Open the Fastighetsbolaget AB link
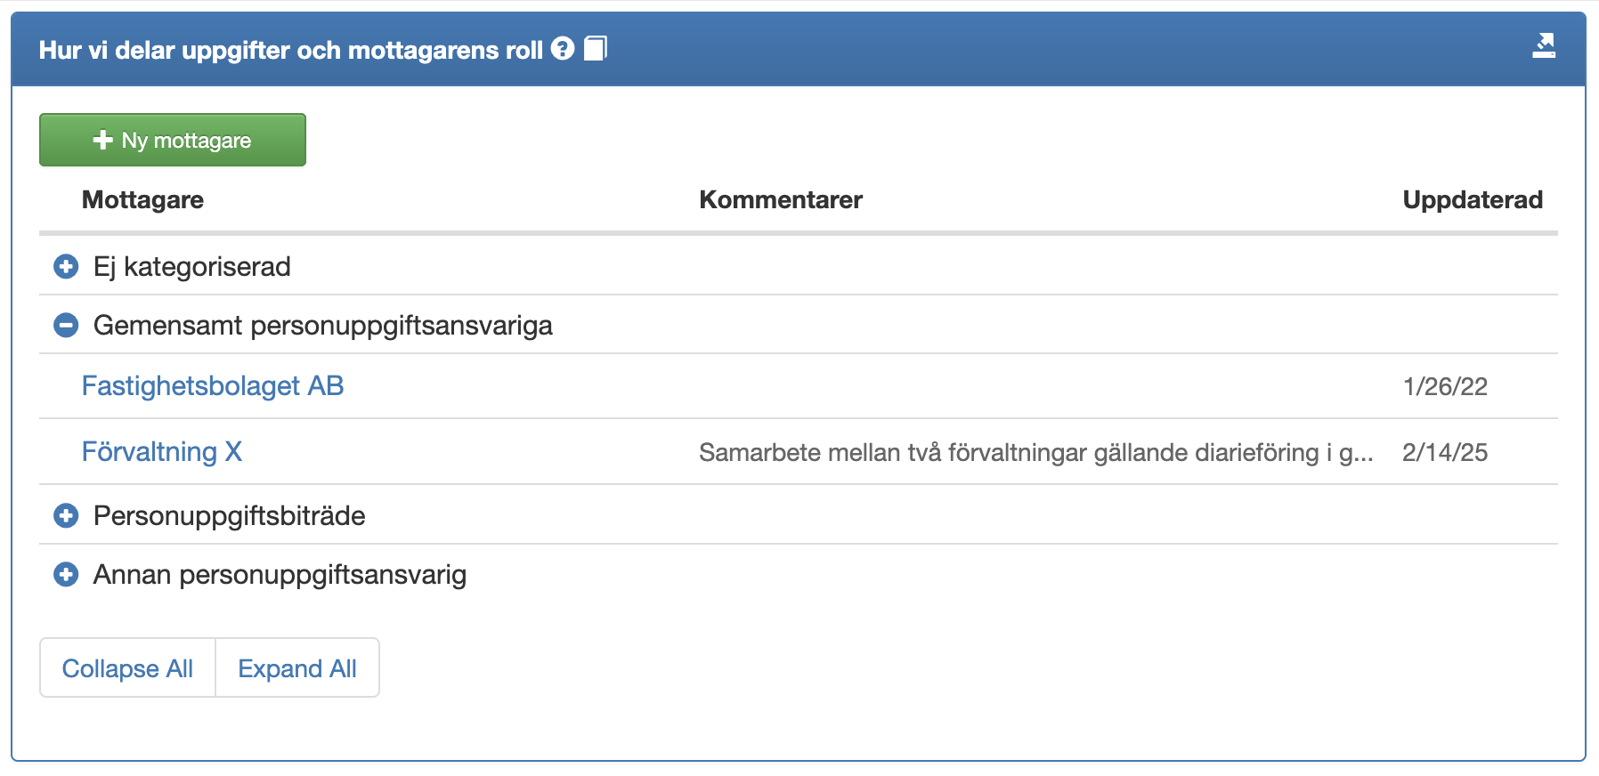The image size is (1599, 776). 213,386
